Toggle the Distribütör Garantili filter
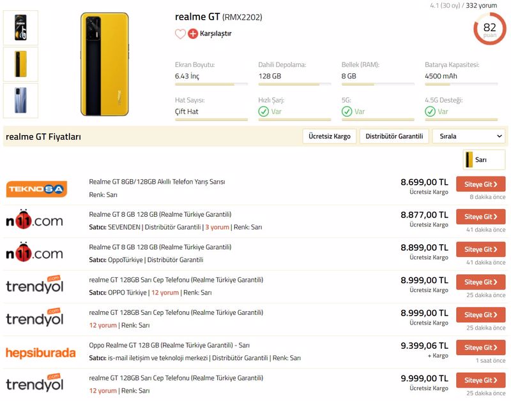 click(394, 136)
